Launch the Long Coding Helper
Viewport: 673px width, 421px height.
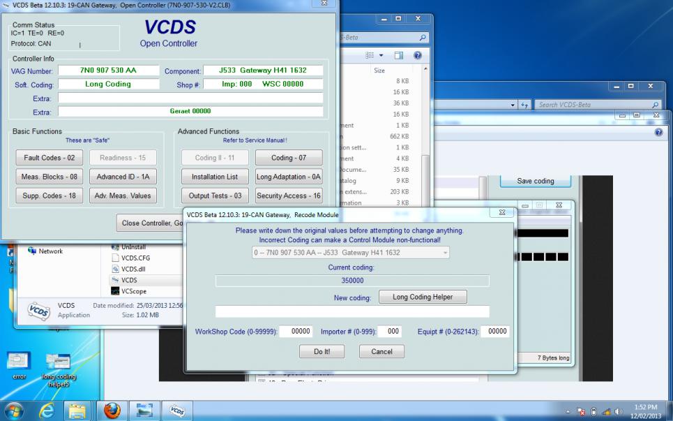coord(423,297)
